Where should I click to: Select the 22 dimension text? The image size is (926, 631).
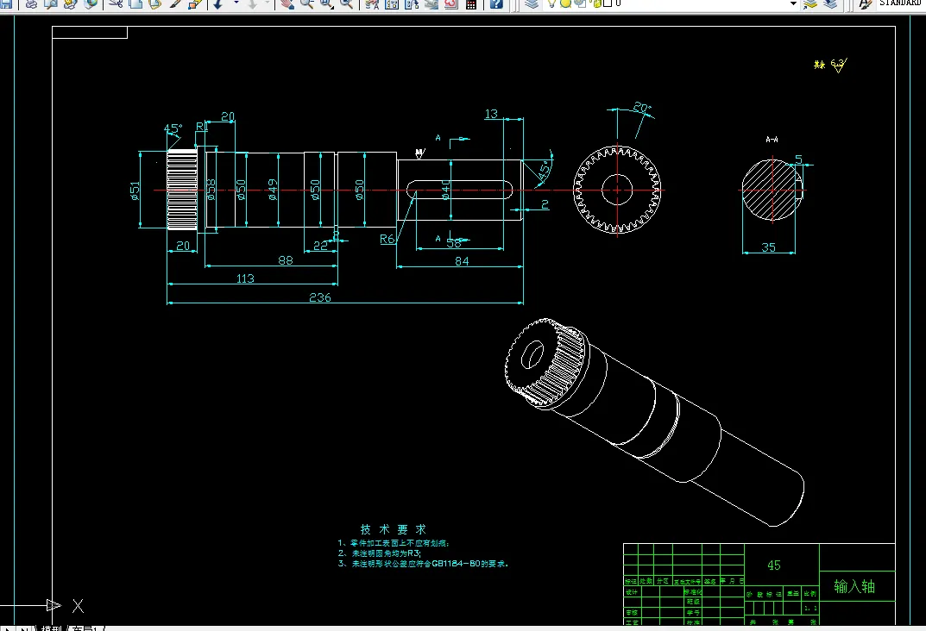tap(320, 246)
